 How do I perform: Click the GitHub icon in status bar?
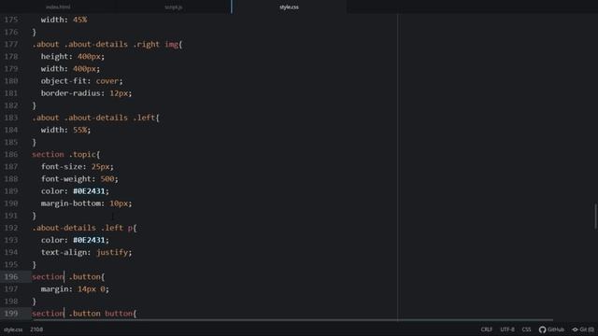551,329
